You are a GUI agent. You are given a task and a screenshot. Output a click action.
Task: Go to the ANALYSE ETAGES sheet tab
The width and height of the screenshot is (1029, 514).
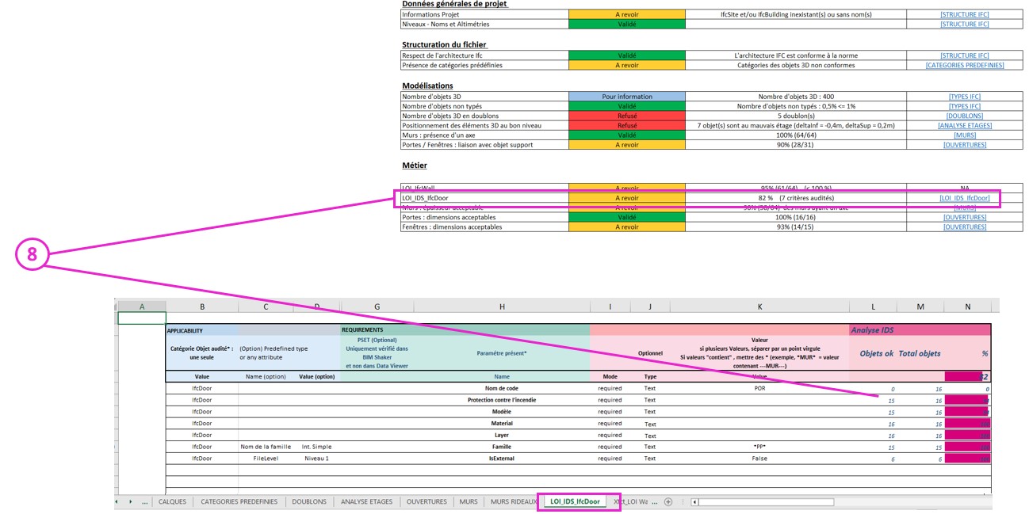(366, 501)
